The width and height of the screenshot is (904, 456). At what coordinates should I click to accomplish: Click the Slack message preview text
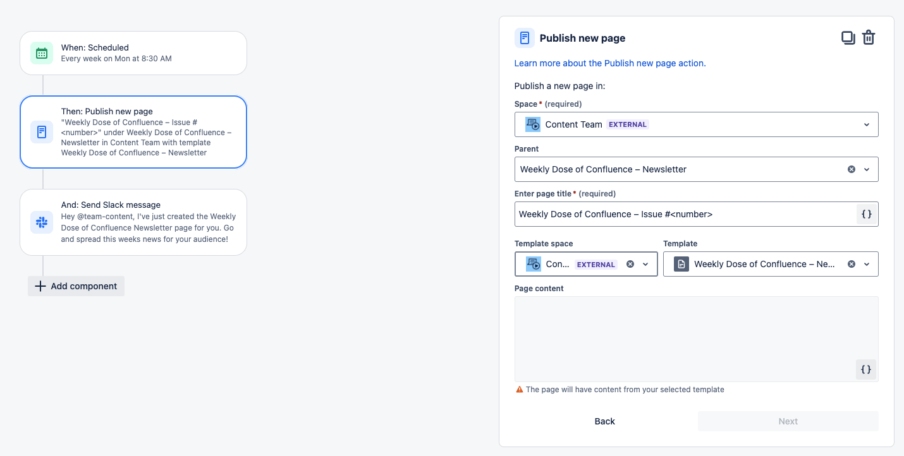[149, 228]
